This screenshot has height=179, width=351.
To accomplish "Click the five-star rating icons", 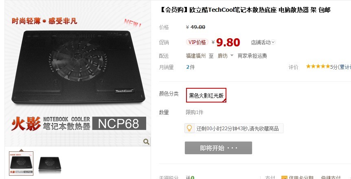I will (x=318, y=66).
